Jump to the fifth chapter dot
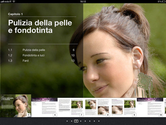Screen dimensions: 166x125 pos(85,121)
